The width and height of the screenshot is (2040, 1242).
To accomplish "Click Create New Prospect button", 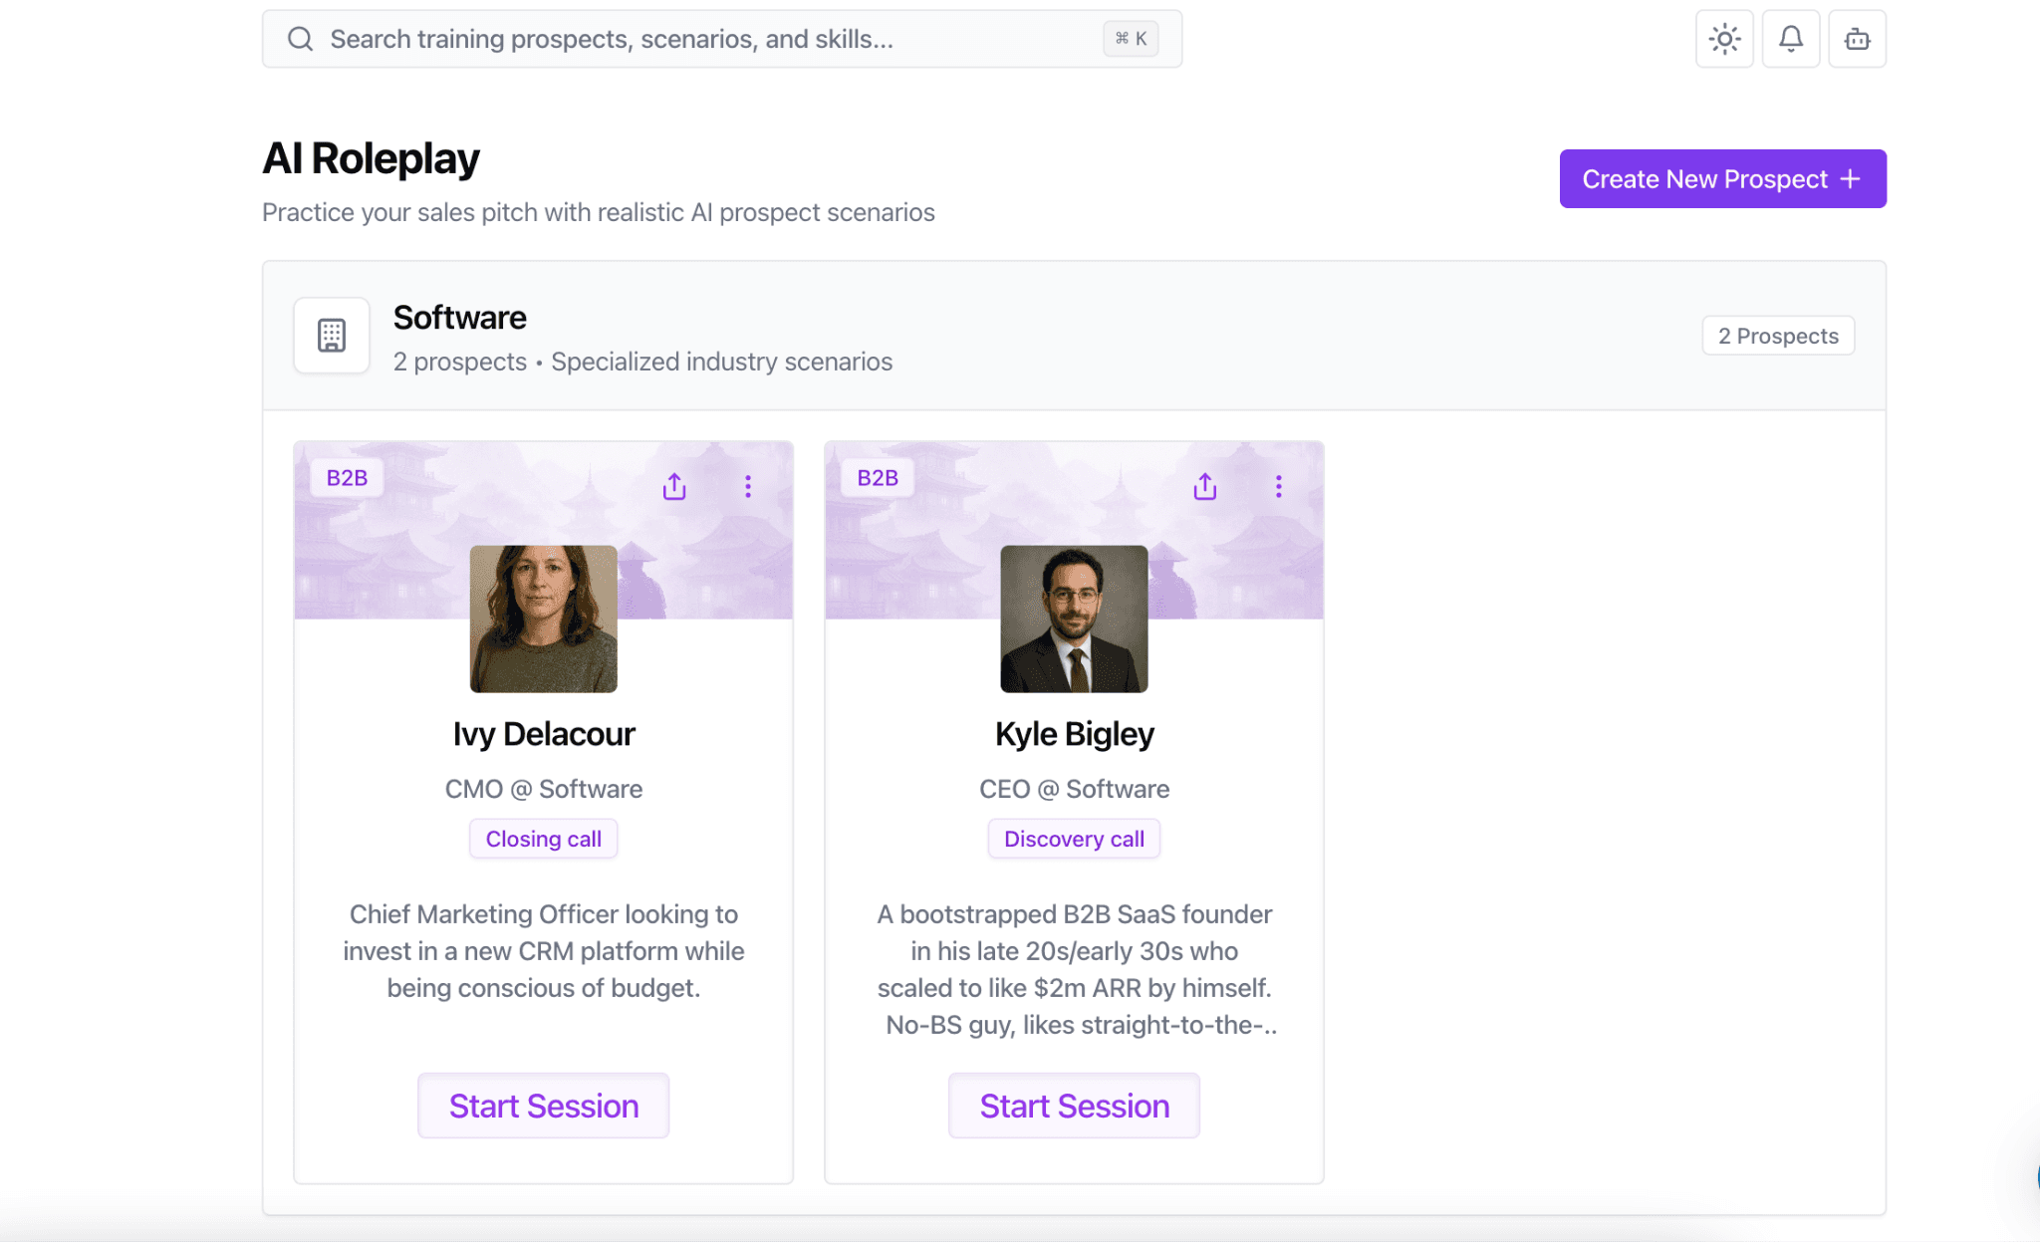I will click(x=1722, y=179).
